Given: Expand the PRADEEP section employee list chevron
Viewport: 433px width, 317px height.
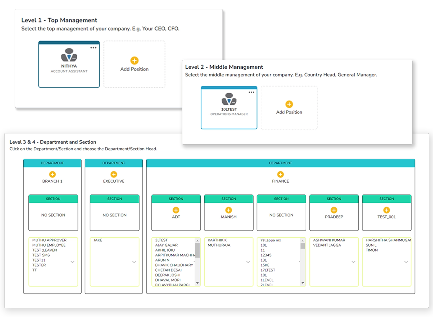Looking at the screenshot, I should pyautogui.click(x=353, y=262).
